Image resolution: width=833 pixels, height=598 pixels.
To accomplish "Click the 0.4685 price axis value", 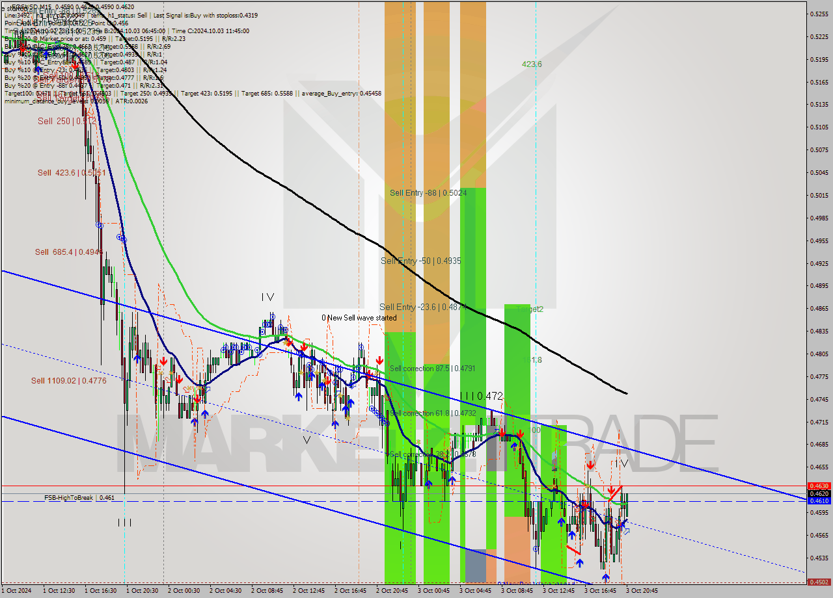I will [x=819, y=444].
